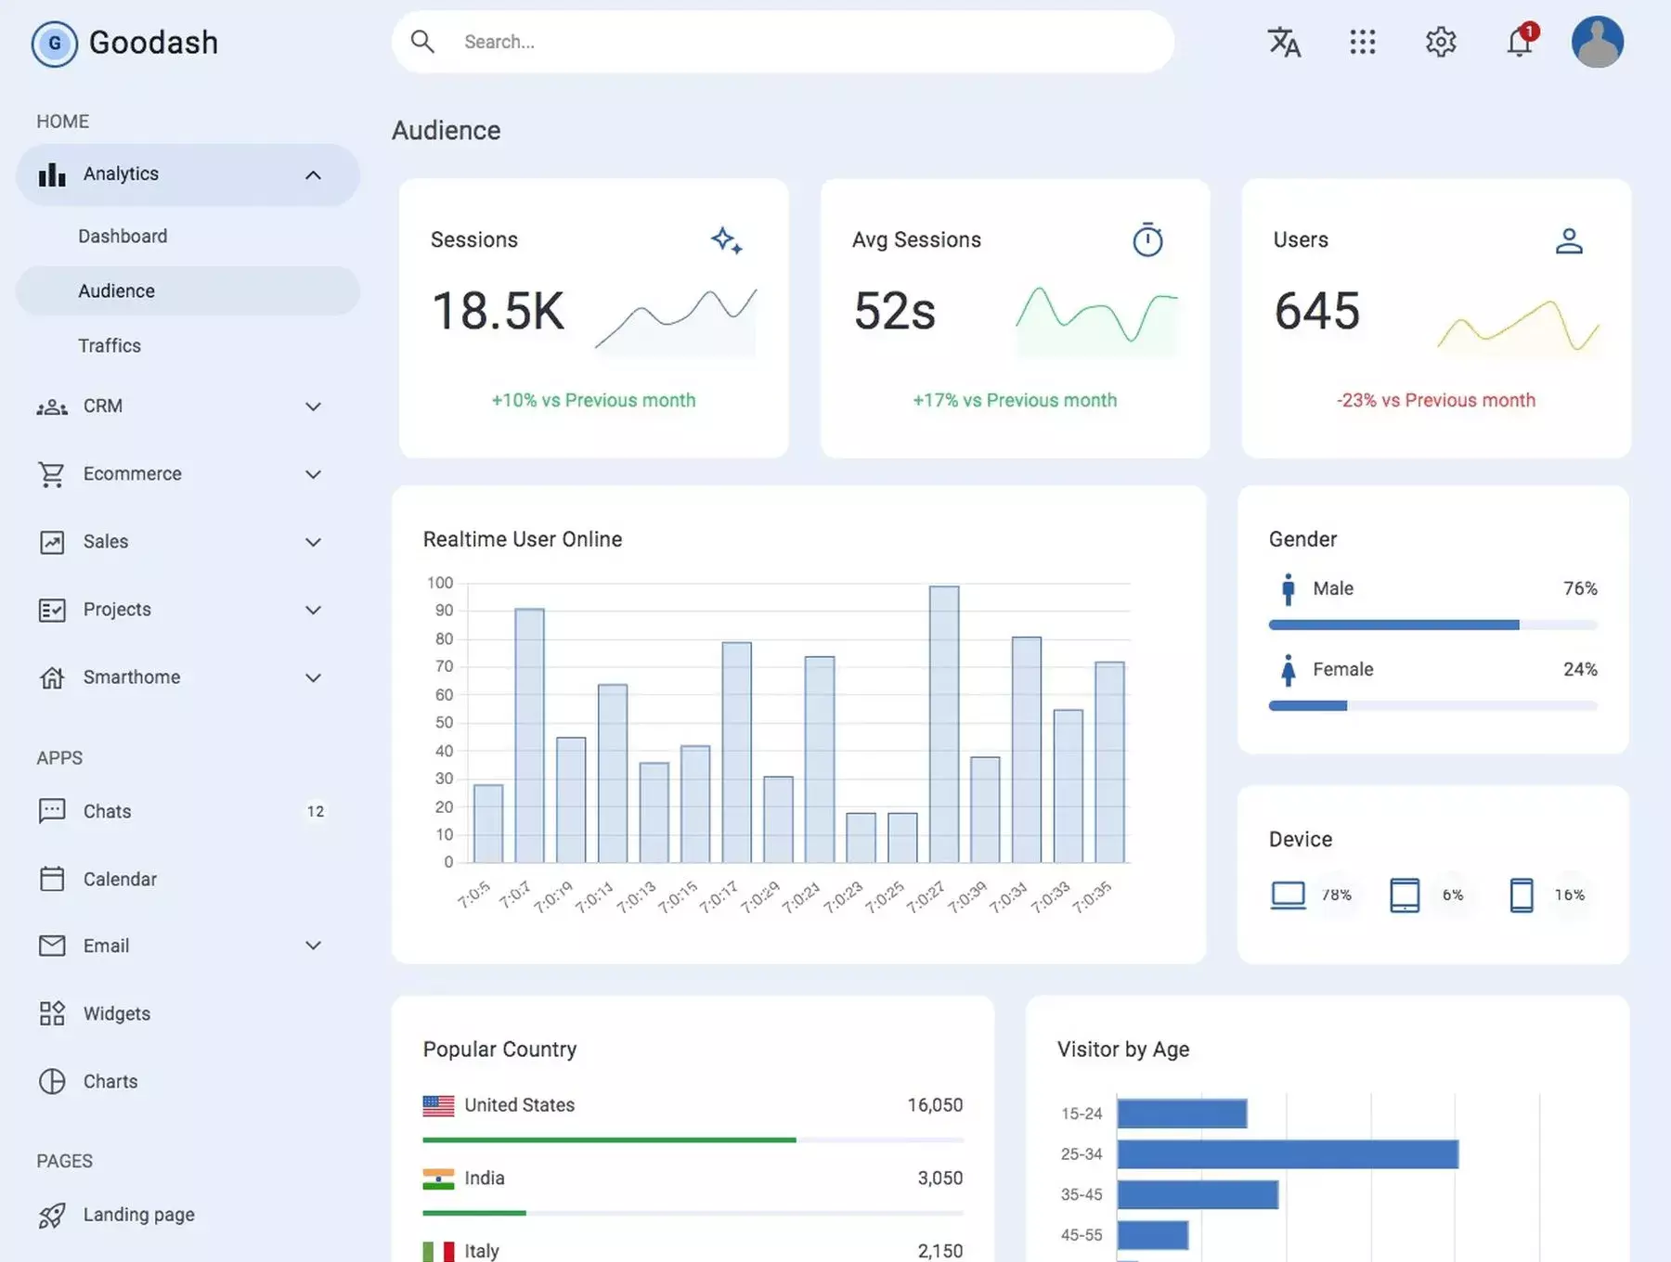Viewport: 1671px width, 1262px height.
Task: Expand the Email menu chevron
Action: [x=313, y=946]
